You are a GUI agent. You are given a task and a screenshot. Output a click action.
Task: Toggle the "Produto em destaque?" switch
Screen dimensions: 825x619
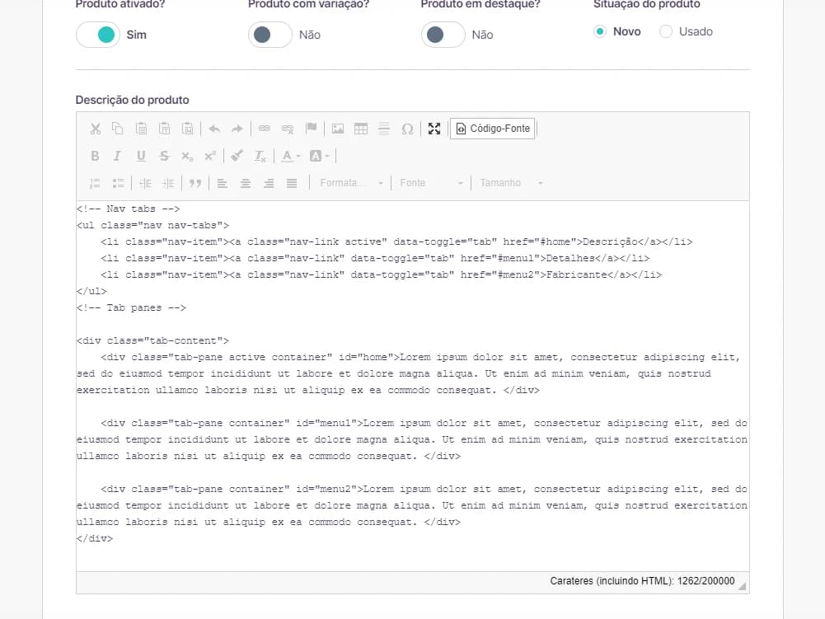pyautogui.click(x=443, y=35)
